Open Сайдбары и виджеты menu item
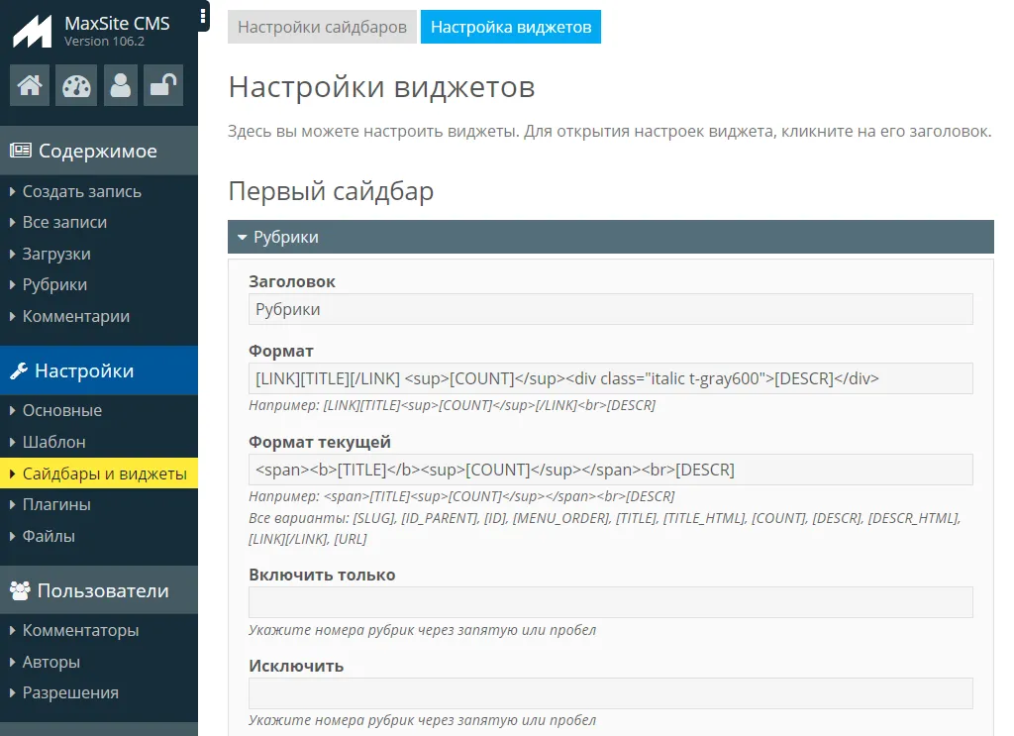 (x=104, y=473)
